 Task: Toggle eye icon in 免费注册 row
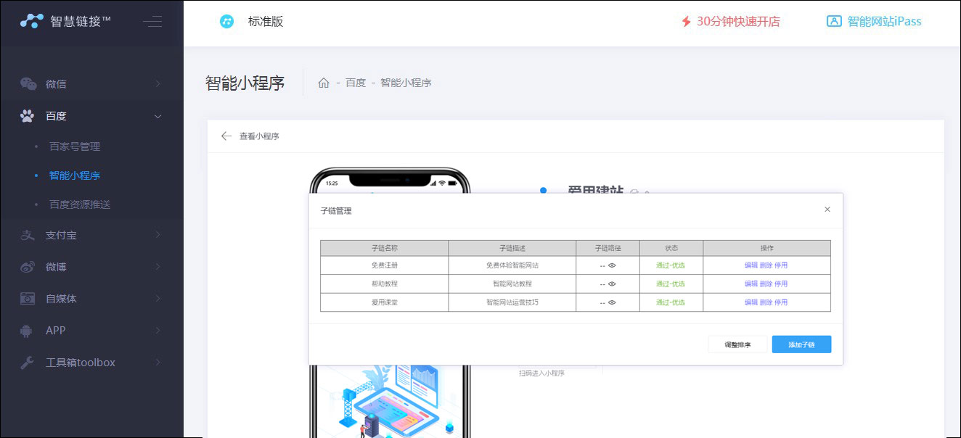pos(612,265)
